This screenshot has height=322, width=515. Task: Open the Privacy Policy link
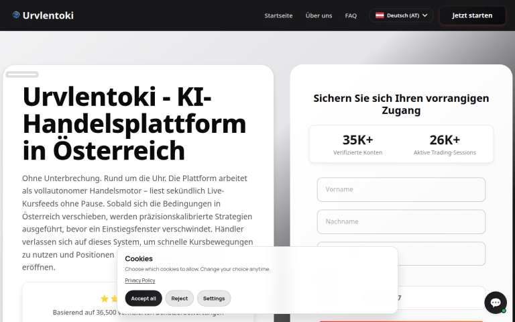point(140,280)
